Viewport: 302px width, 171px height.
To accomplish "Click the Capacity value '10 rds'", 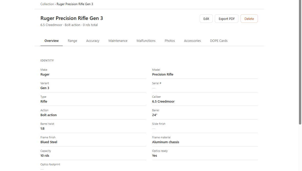I will [45, 155].
